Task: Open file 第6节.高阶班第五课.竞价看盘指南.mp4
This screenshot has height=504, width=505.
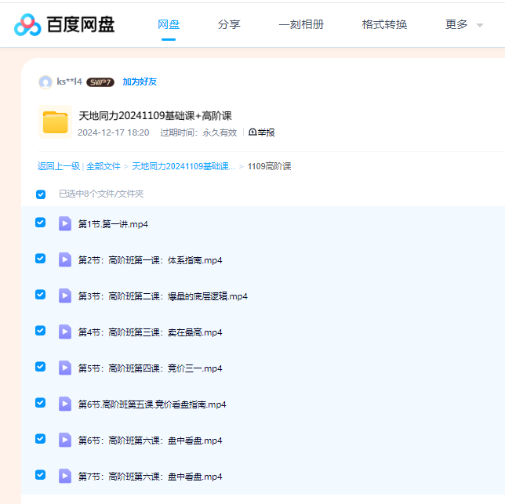Action: (x=152, y=404)
